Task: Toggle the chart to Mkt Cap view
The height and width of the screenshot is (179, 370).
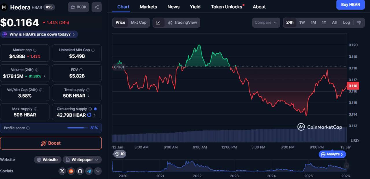Action: pyautogui.click(x=139, y=22)
